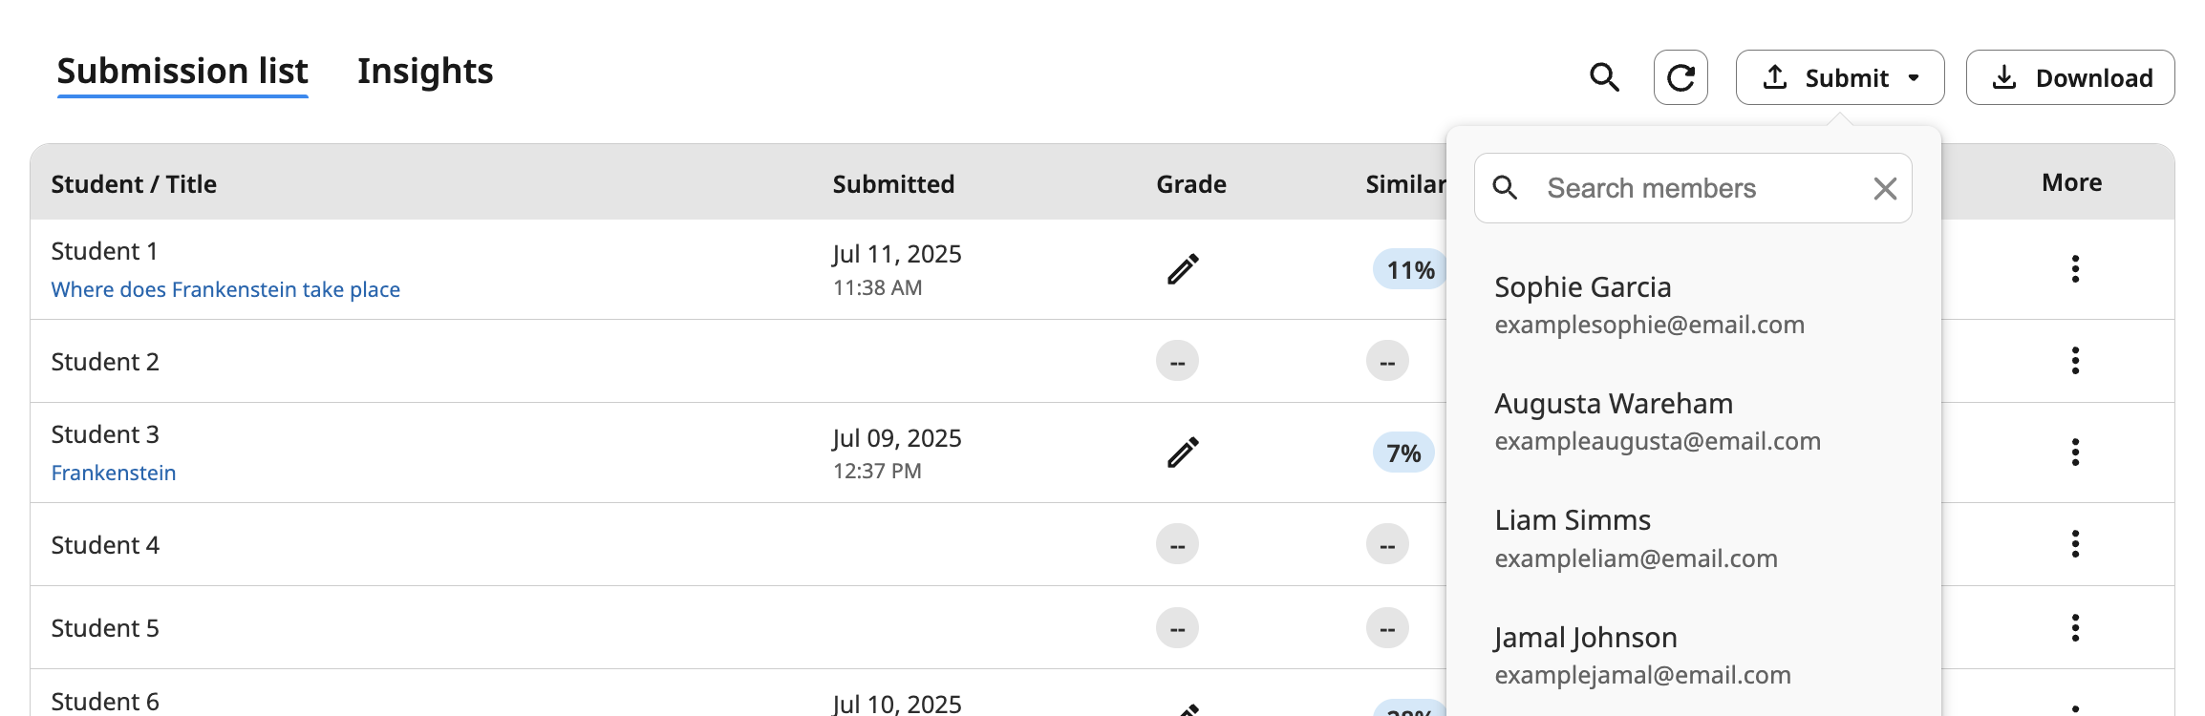Refresh the submission list
The height and width of the screenshot is (716, 2205).
[1681, 77]
